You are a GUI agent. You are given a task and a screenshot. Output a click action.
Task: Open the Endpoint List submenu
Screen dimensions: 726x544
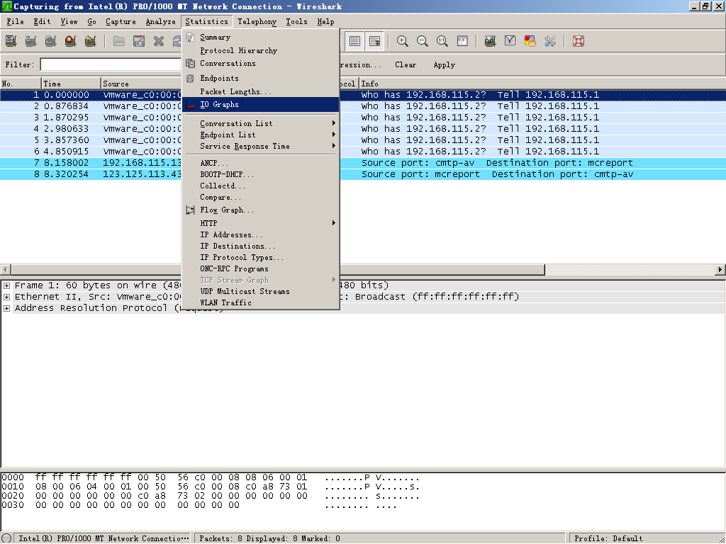(x=261, y=135)
